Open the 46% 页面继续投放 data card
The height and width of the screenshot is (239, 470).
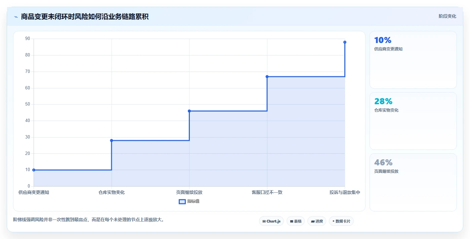[x=413, y=182]
